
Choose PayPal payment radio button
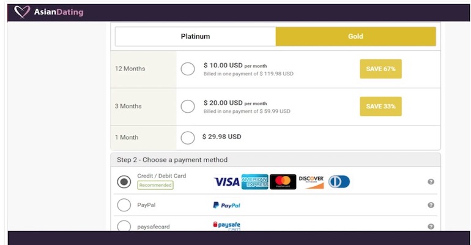click(124, 205)
